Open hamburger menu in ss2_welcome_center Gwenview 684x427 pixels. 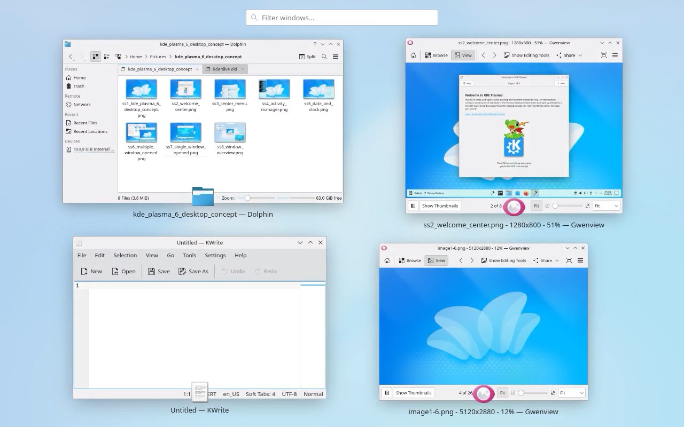[x=615, y=56]
